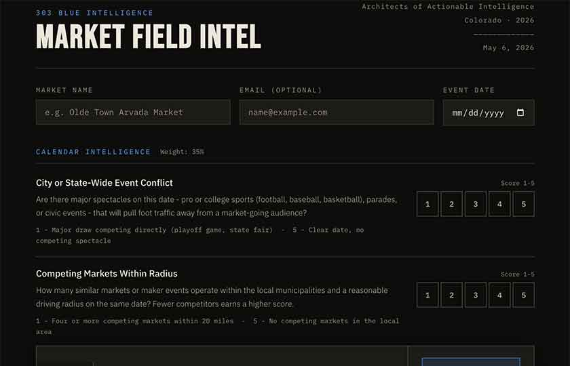570x366 pixels.
Task: Click the MARKET NAME field label
Action: (64, 90)
